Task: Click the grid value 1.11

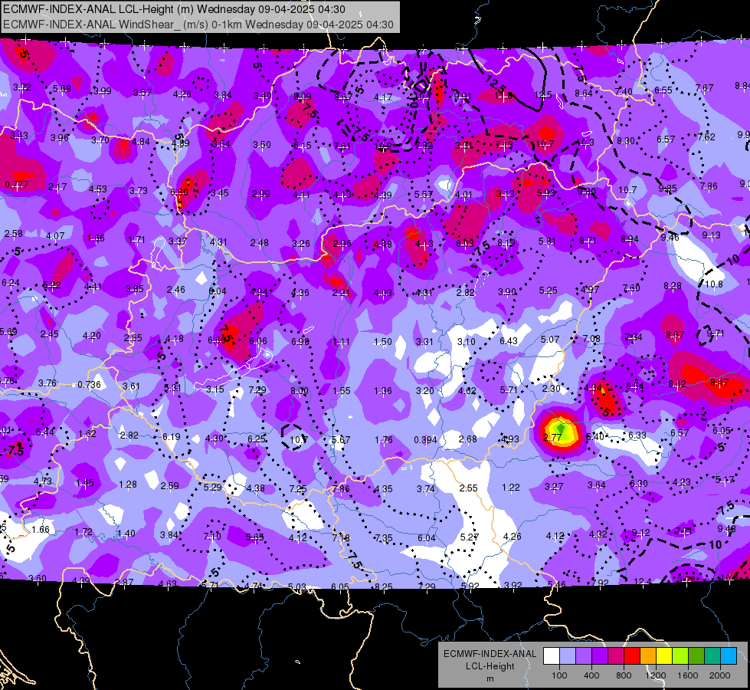Action: pos(341,342)
